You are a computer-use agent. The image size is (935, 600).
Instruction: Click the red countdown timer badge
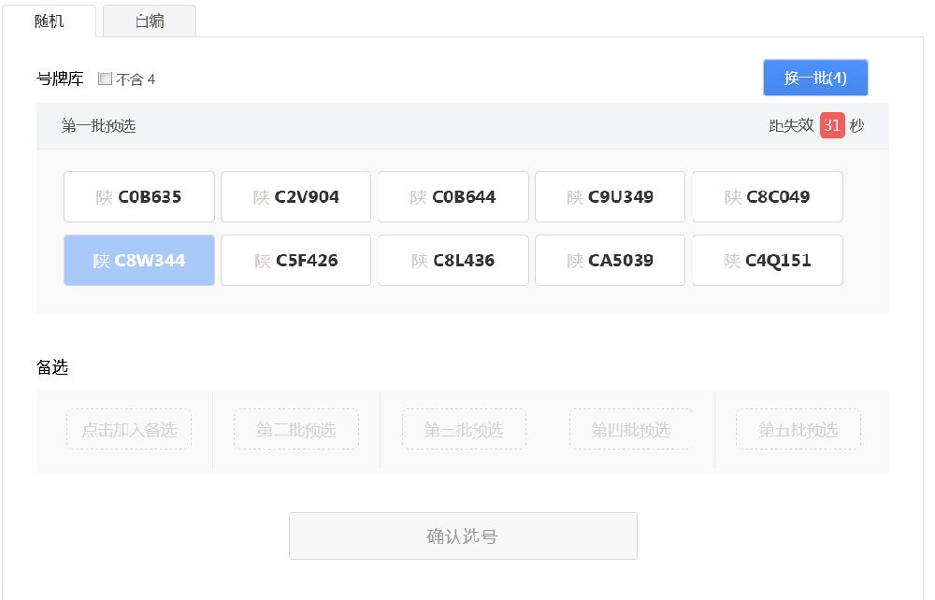coord(832,125)
